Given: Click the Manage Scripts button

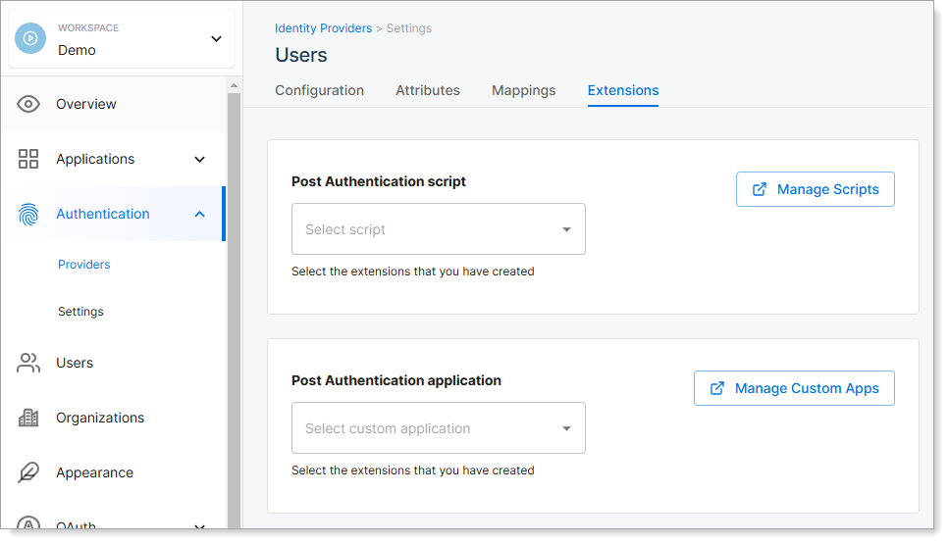Looking at the screenshot, I should coord(816,189).
